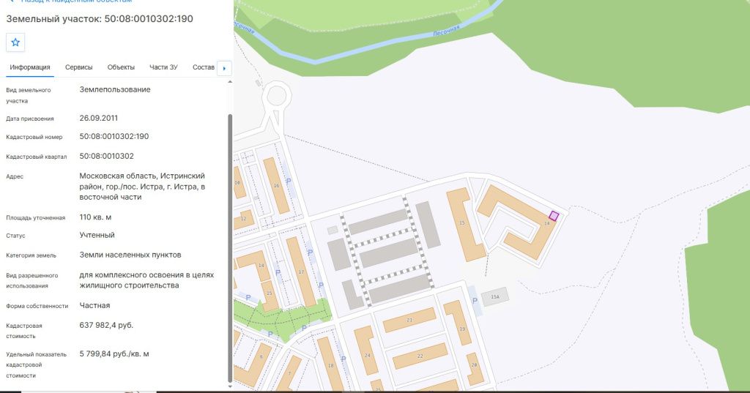Show more tabs with the right arrow button
The image size is (750, 393).
pos(224,68)
